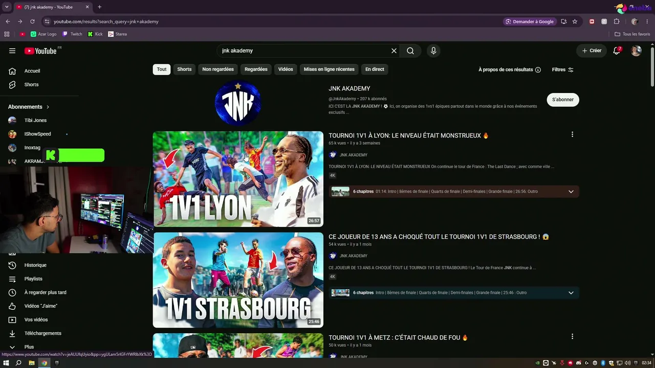
Task: Click the Créer button
Action: click(592, 51)
